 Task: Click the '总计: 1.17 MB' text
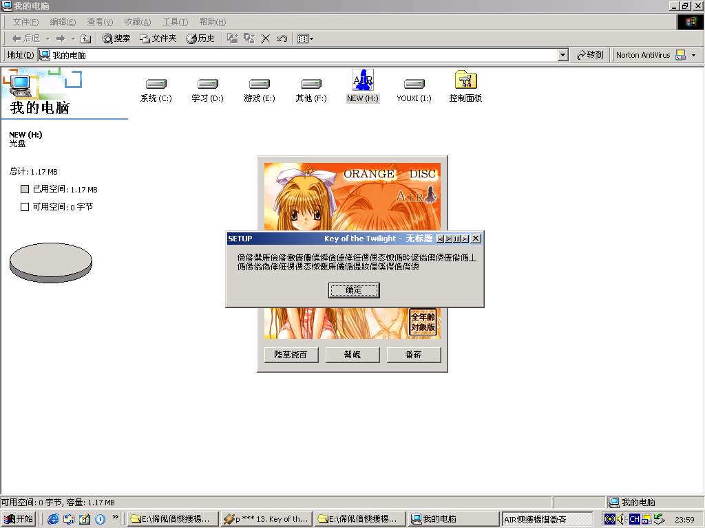coord(33,171)
